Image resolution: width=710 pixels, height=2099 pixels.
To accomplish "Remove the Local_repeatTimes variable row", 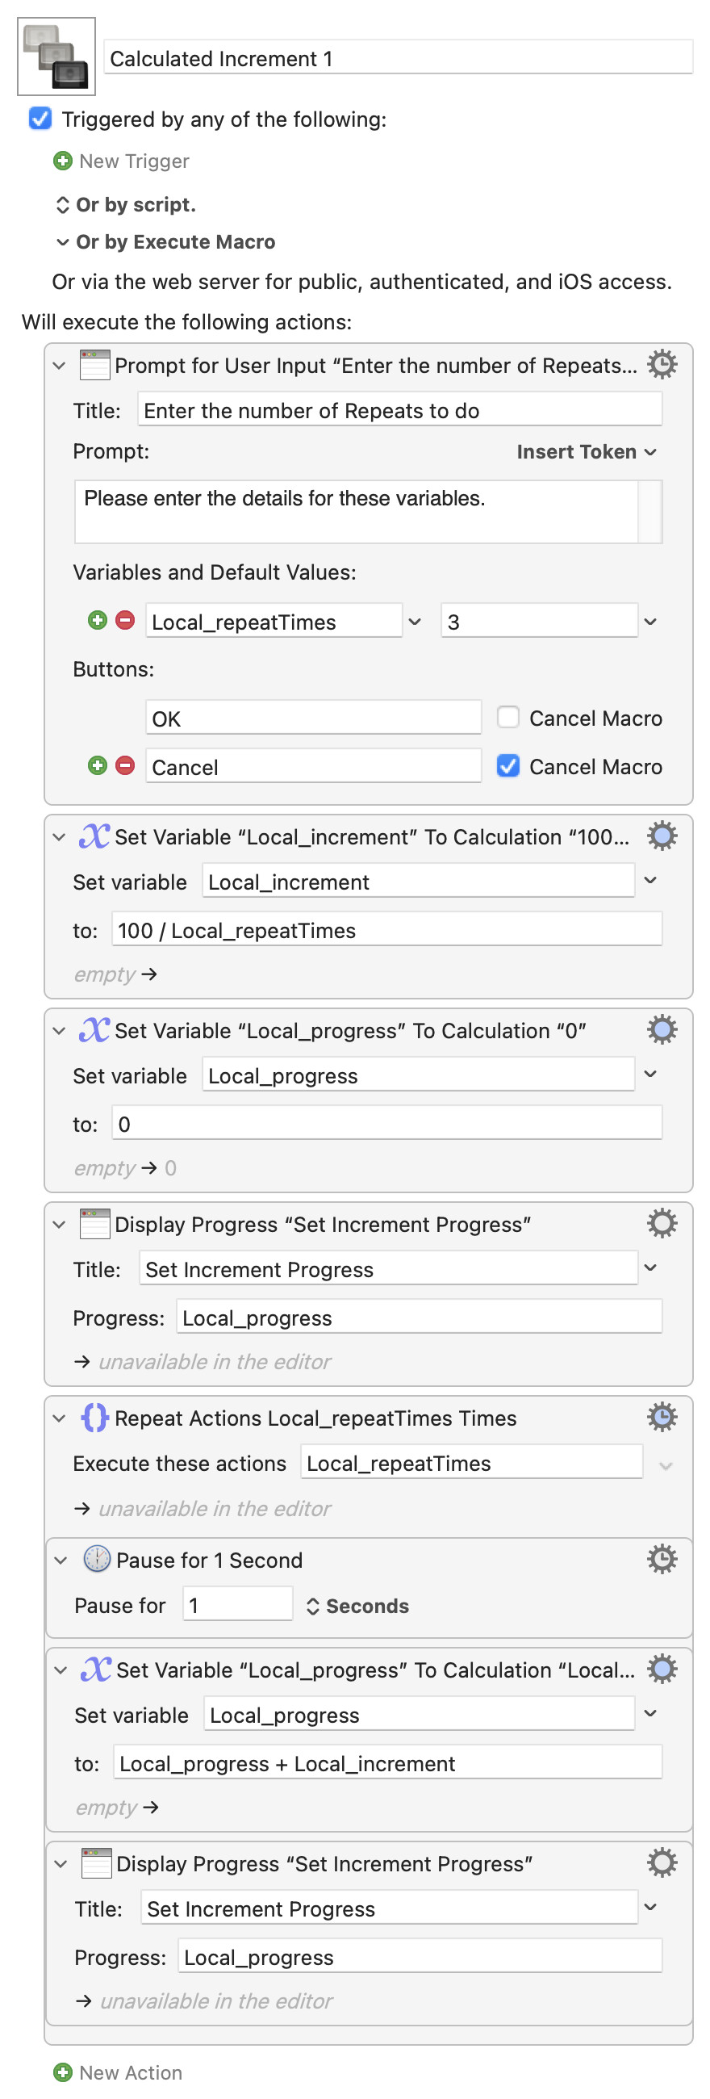I will 124,621.
